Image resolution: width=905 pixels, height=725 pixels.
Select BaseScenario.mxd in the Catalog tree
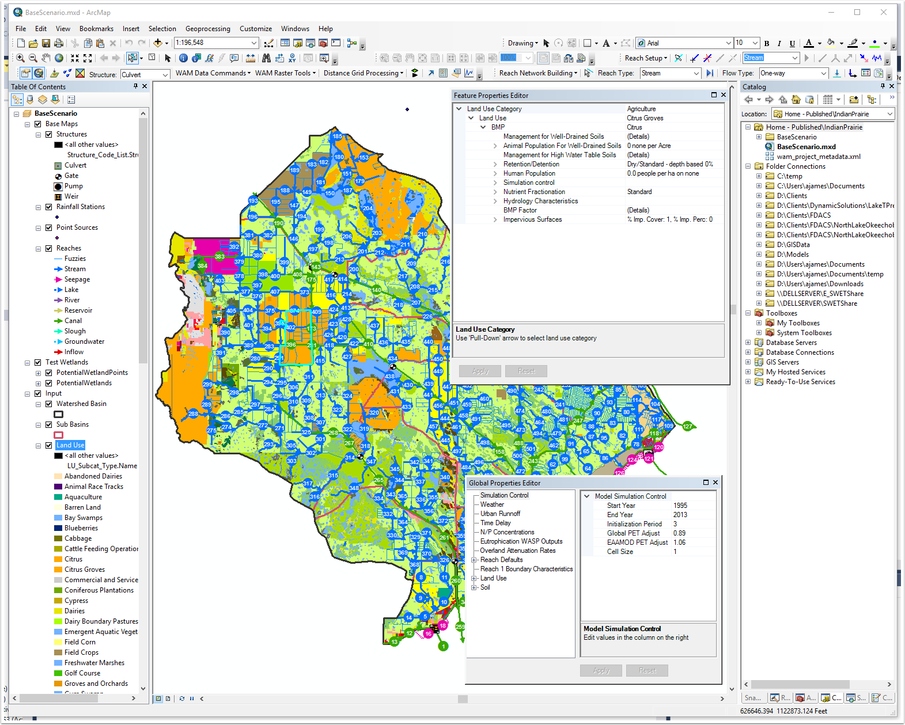[806, 147]
